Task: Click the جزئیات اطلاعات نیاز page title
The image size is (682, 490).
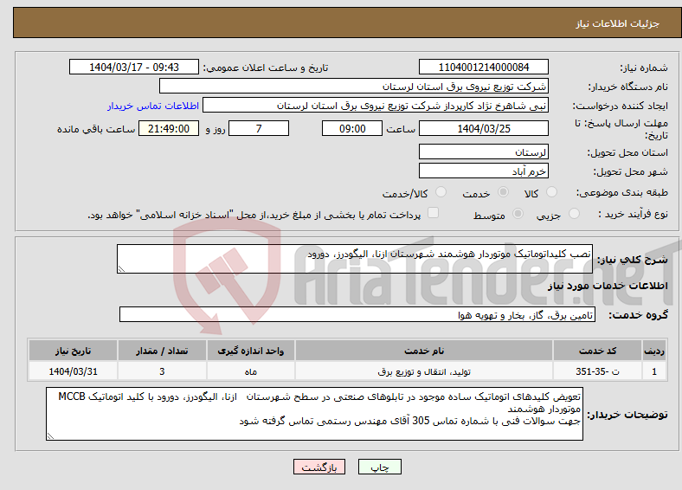Action: click(618, 23)
